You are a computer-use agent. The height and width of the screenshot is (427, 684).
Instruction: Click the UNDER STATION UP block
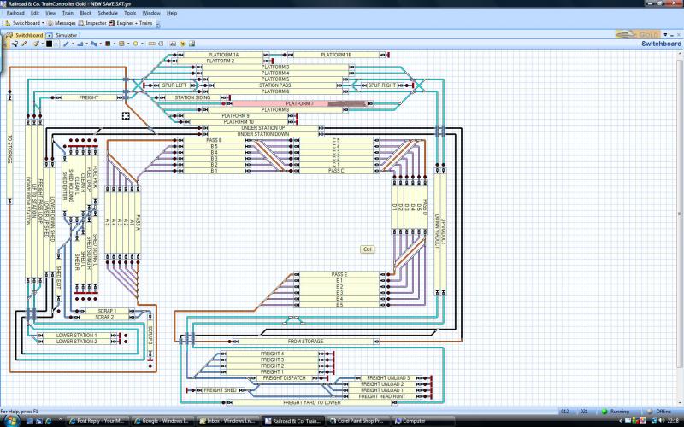click(263, 128)
